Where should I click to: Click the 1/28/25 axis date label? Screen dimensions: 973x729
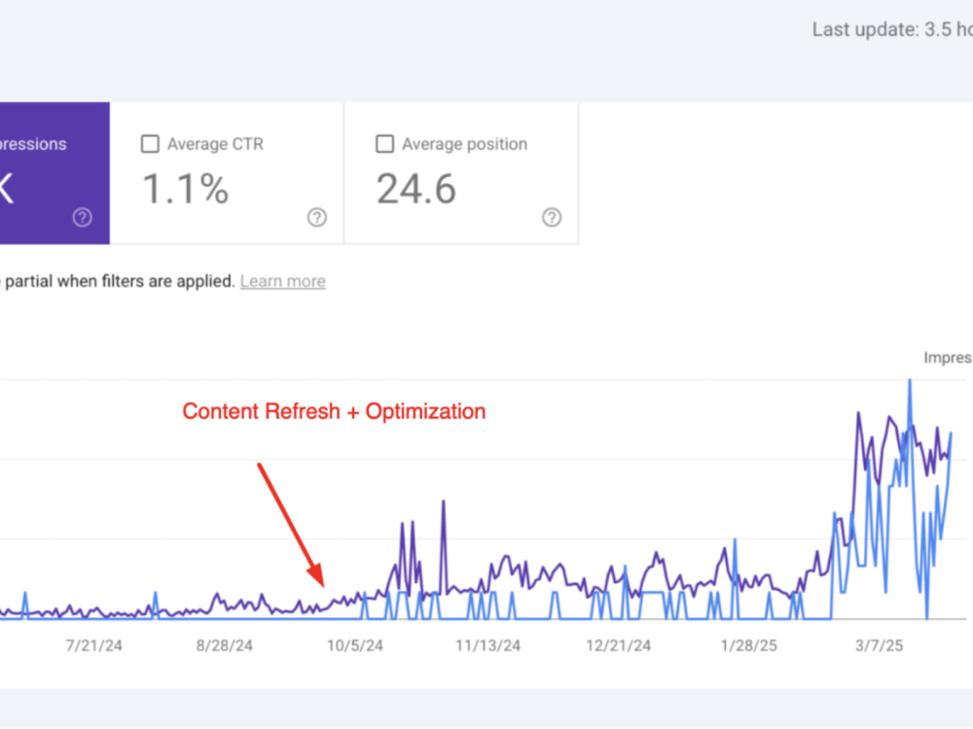(x=749, y=646)
